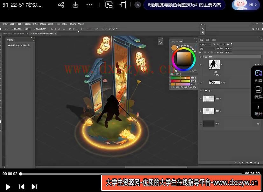Open the 透明度与颜色调整技巧 main content link

point(184,5)
